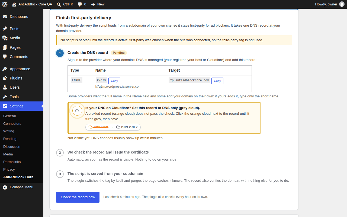
Task: Click the Posts pushpin icon
Action: pyautogui.click(x=5, y=29)
